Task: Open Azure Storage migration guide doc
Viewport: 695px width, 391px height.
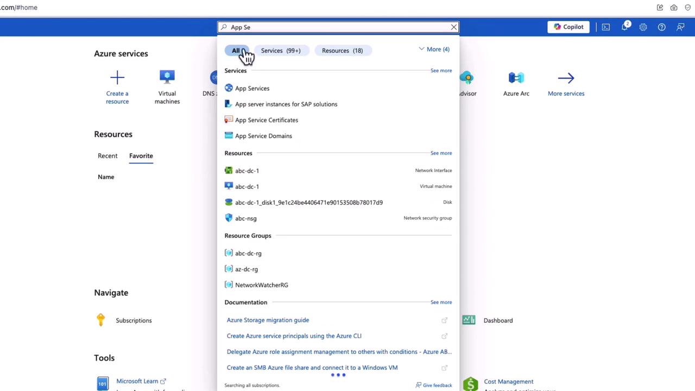Action: pos(268,320)
